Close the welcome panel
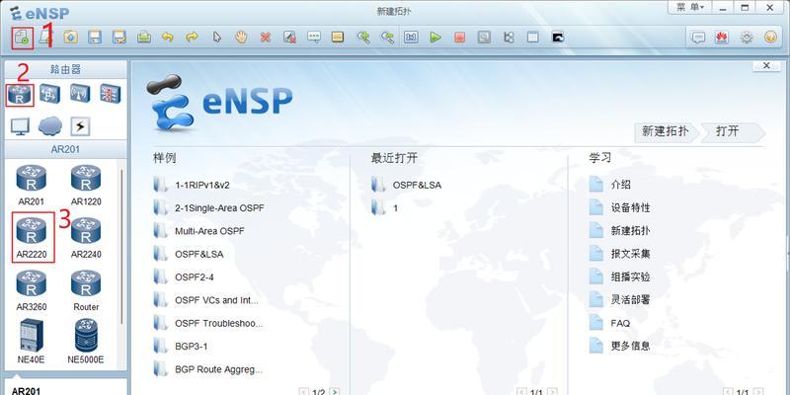 pyautogui.click(x=767, y=65)
